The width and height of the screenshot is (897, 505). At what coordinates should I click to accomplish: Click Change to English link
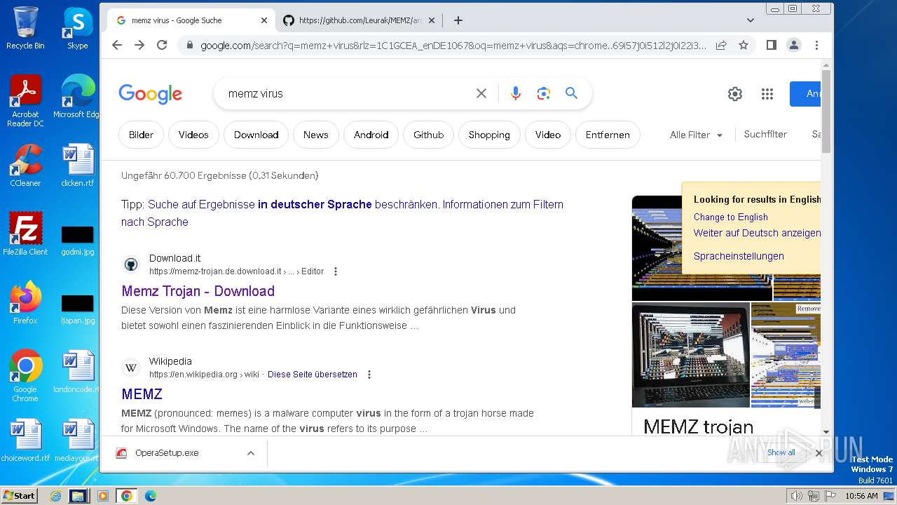coord(731,217)
